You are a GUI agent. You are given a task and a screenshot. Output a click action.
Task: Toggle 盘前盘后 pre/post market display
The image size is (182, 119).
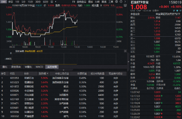(x=81, y=2)
